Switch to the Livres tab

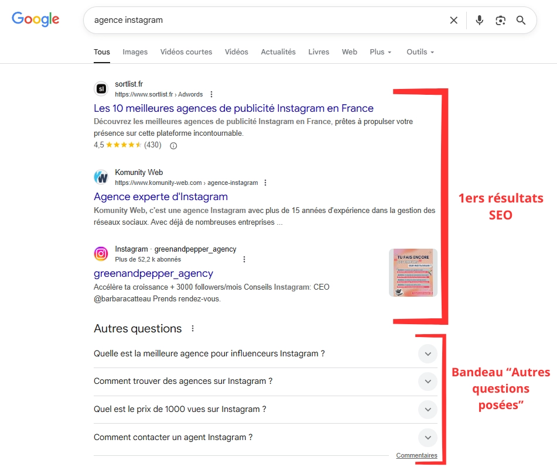click(x=319, y=52)
